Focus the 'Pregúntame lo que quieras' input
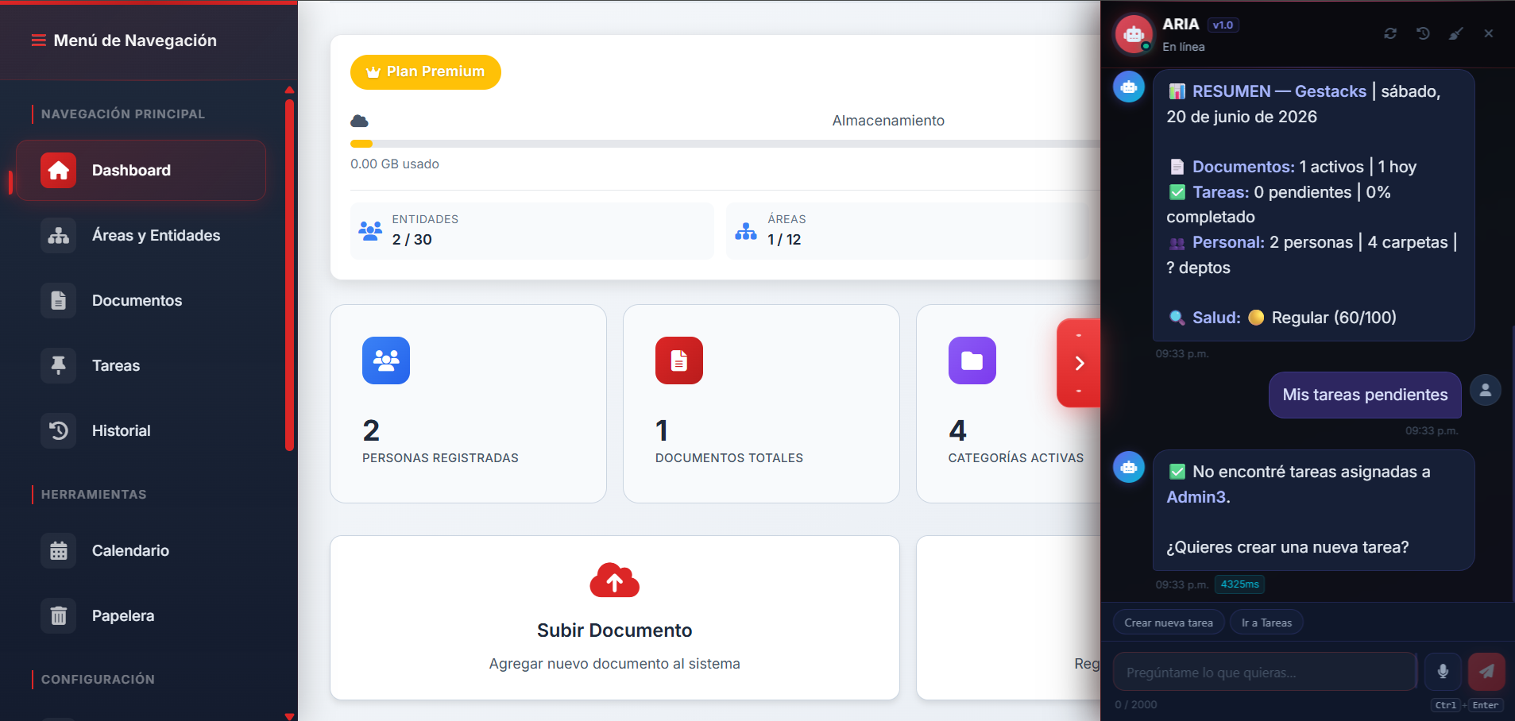This screenshot has width=1515, height=721. point(1265,672)
